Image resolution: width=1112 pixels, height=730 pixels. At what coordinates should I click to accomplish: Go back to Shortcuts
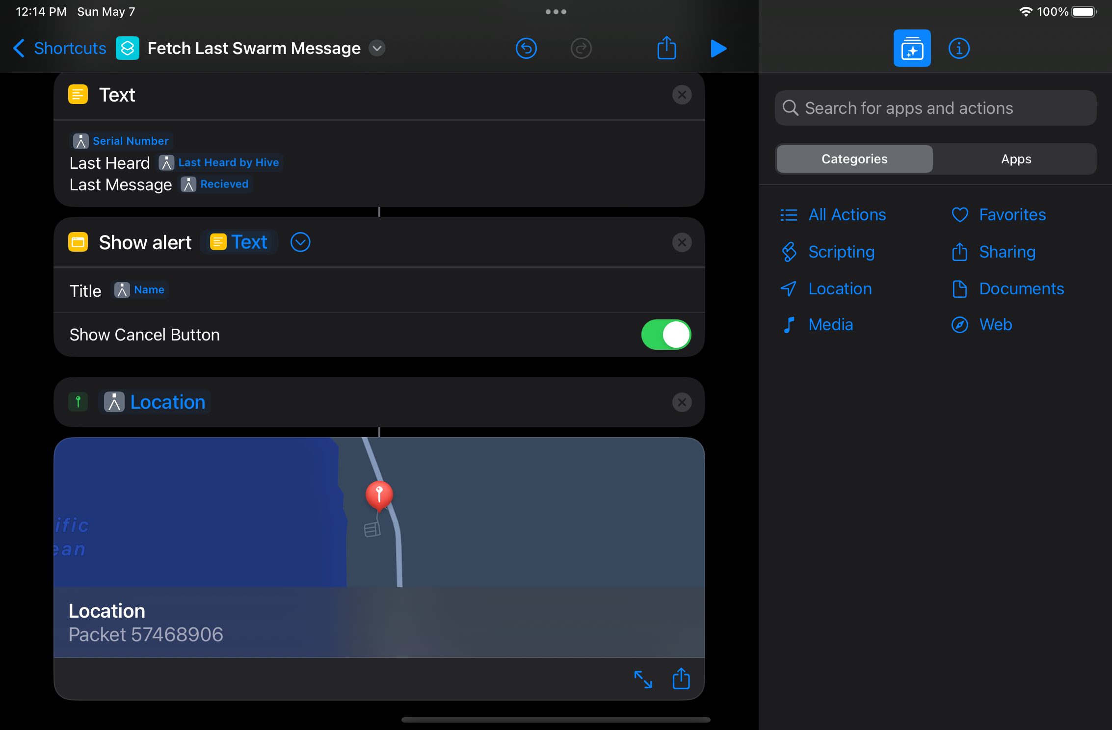tap(59, 48)
